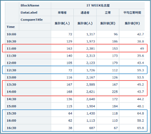
Task: Click the 来場者 column header
Action: [62, 12]
